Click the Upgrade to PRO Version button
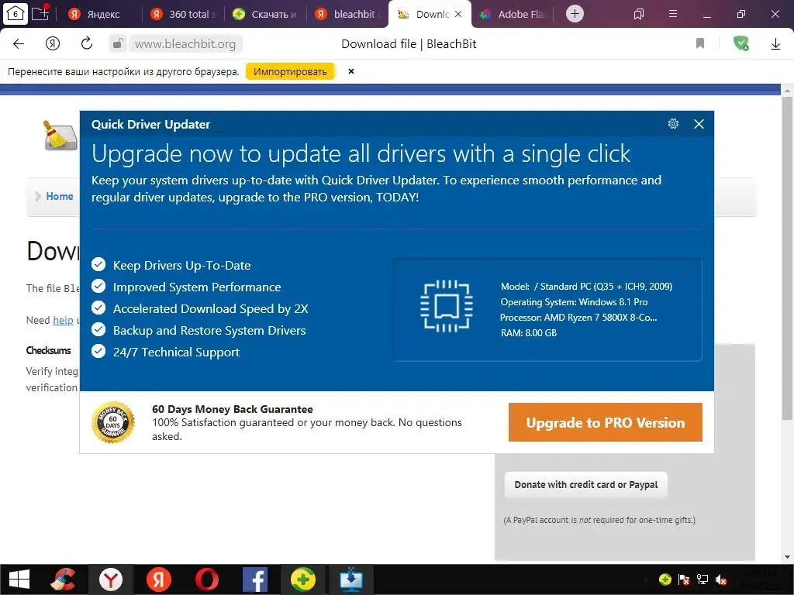Image resolution: width=794 pixels, height=595 pixels. pyautogui.click(x=605, y=422)
